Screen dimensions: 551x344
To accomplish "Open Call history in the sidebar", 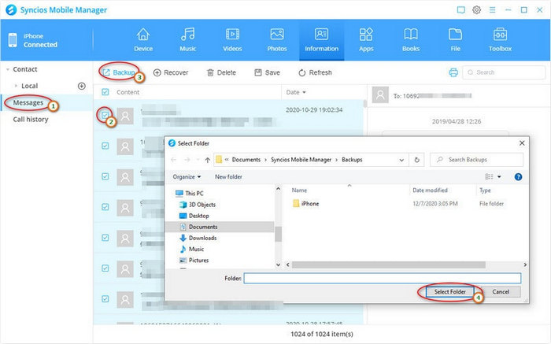I will coord(31,120).
